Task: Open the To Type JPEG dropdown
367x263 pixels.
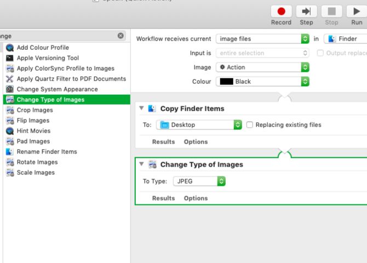Action: (199, 181)
